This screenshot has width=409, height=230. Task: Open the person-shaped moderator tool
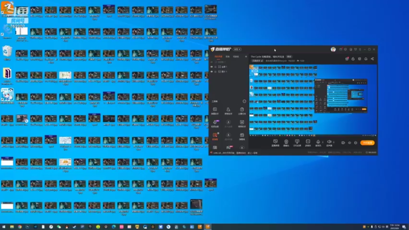point(228,111)
